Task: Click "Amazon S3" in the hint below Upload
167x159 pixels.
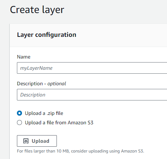Action: tap(132, 151)
